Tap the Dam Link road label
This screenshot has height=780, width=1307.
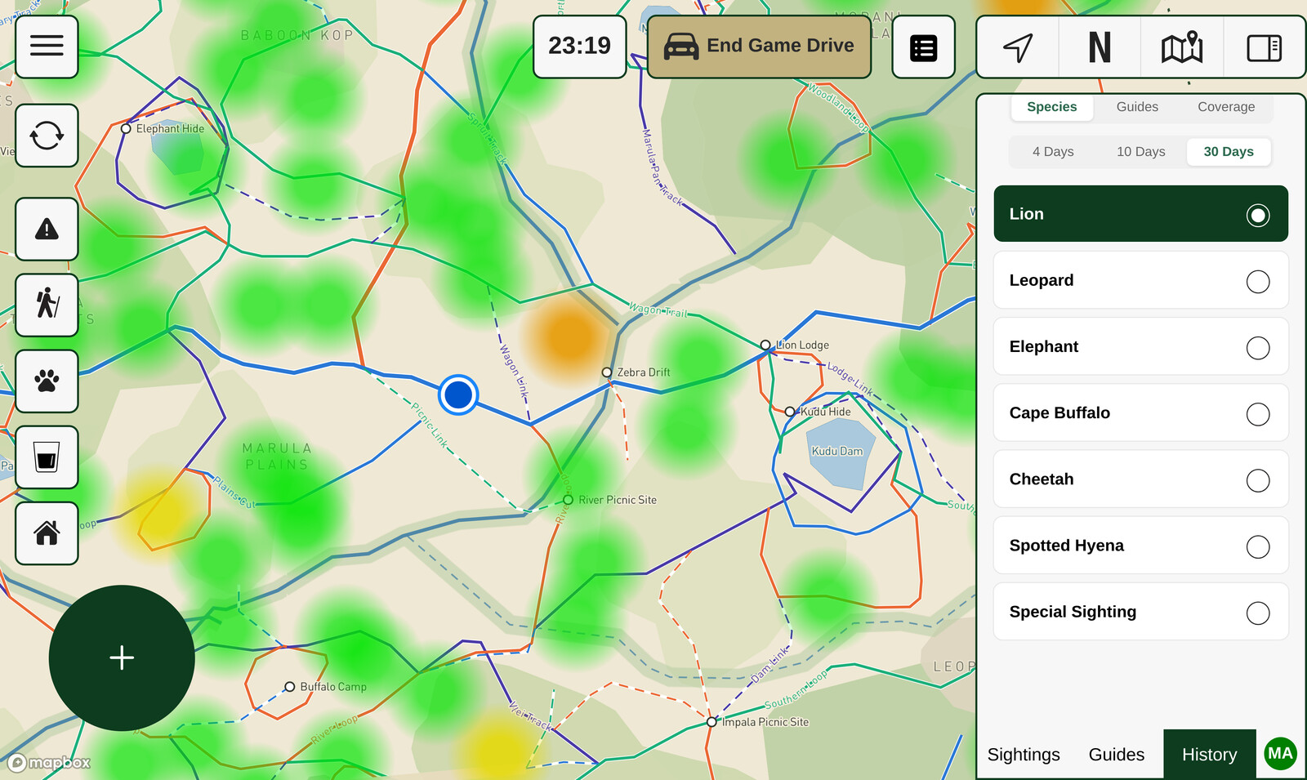point(770,666)
